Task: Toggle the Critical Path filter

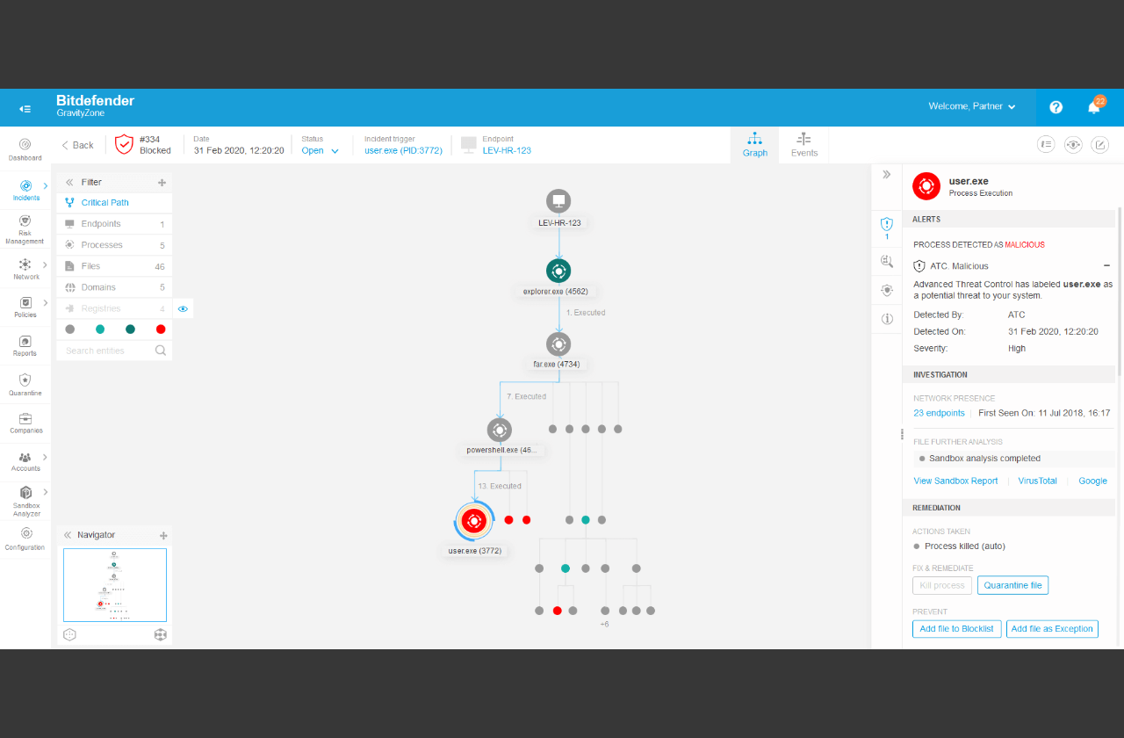Action: [114, 203]
